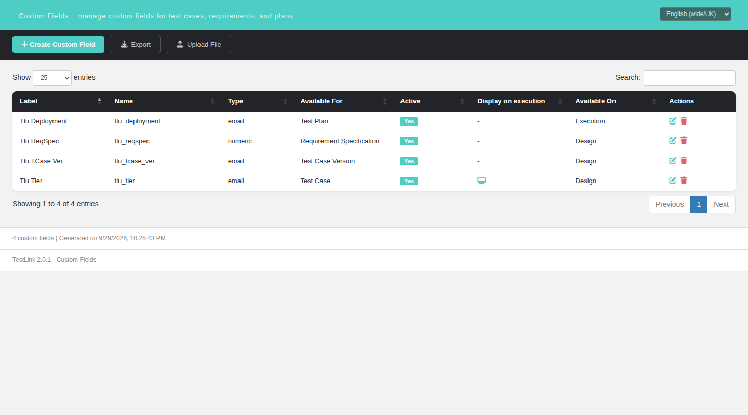Sort table by Type column
This screenshot has width=748, height=415.
(257, 101)
